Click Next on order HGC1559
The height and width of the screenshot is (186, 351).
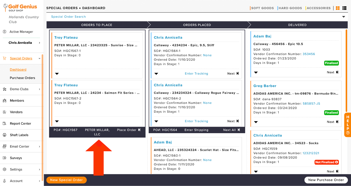[333, 172]
